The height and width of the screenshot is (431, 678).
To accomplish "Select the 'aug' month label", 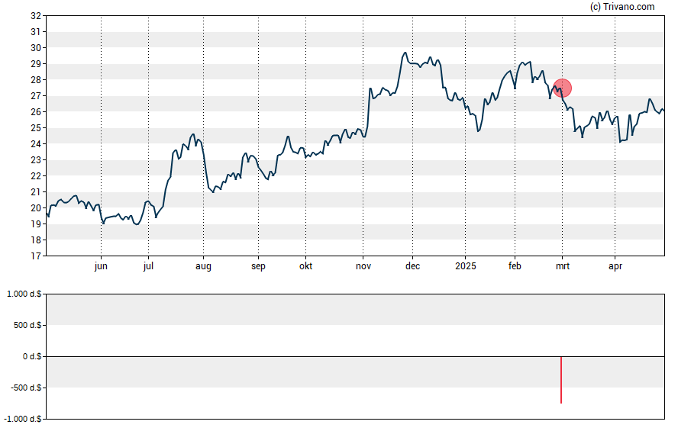I will [203, 266].
